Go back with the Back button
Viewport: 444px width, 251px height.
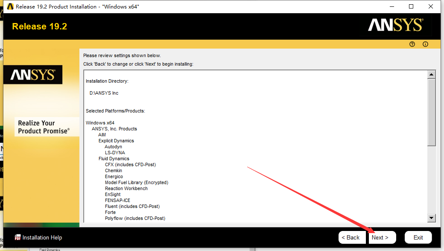coord(352,237)
